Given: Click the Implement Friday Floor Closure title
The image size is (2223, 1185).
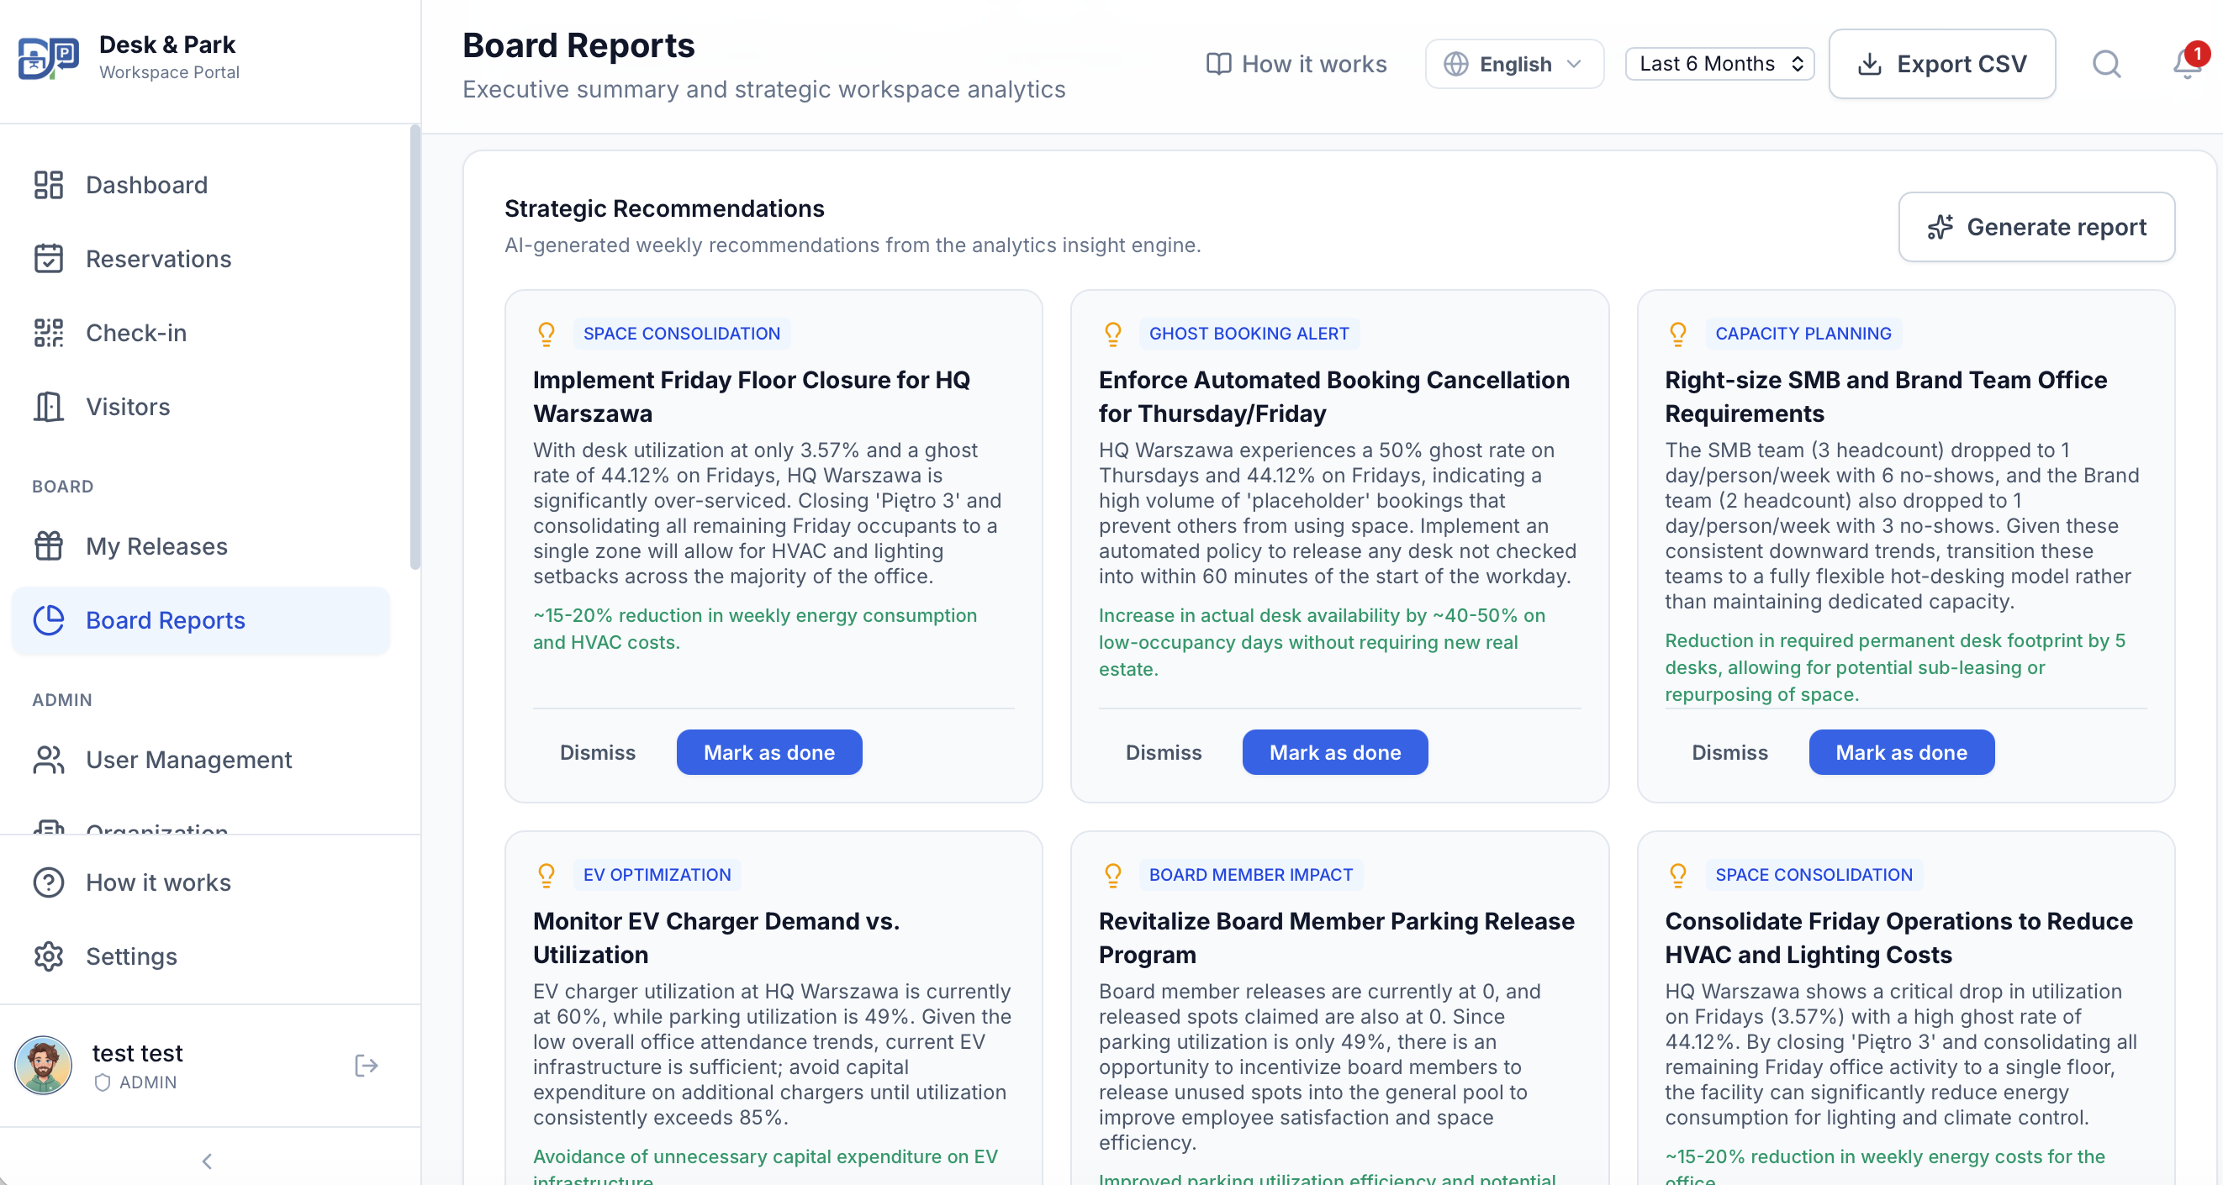Looking at the screenshot, I should 752,397.
